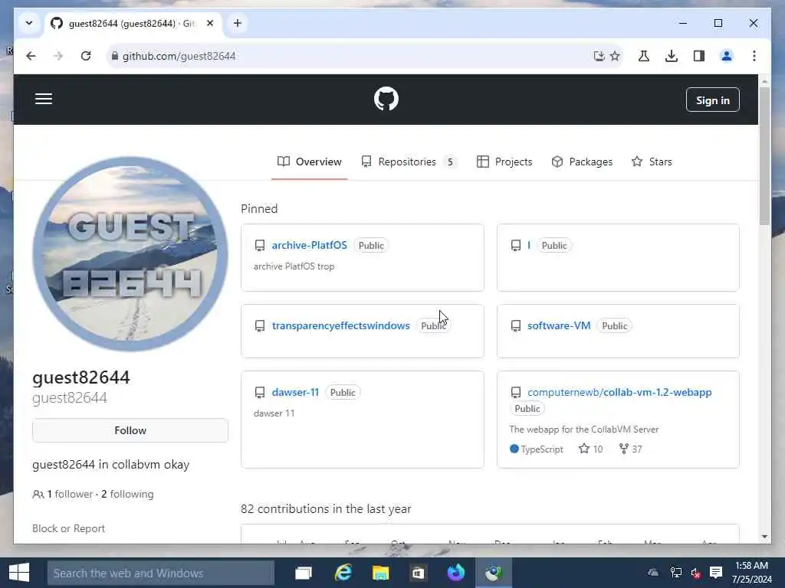Click the '82 contributions in the last year' text
Image resolution: width=785 pixels, height=588 pixels.
pyautogui.click(x=325, y=509)
